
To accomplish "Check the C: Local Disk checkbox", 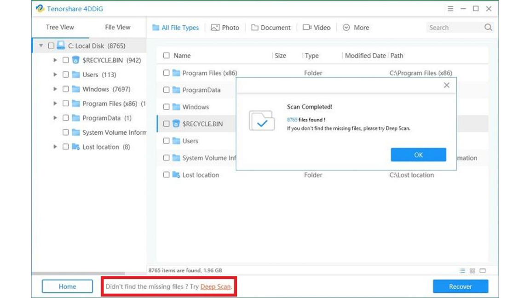I will [x=51, y=46].
